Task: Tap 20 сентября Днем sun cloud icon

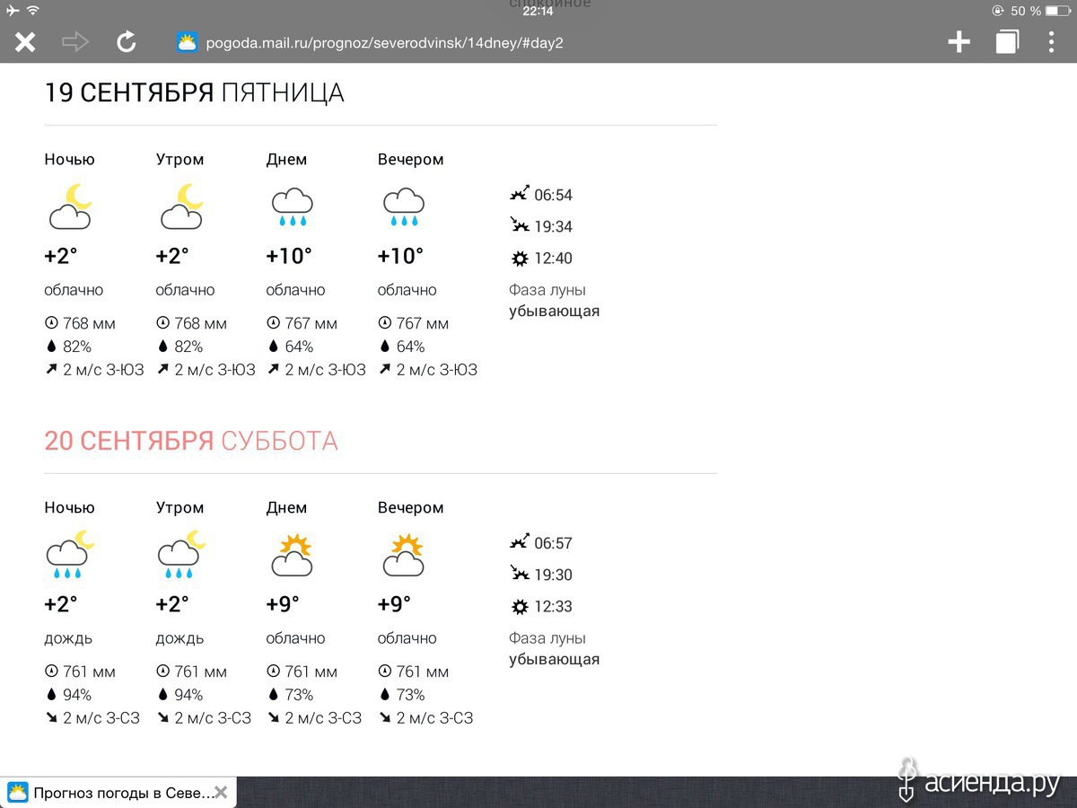Action: [293, 555]
